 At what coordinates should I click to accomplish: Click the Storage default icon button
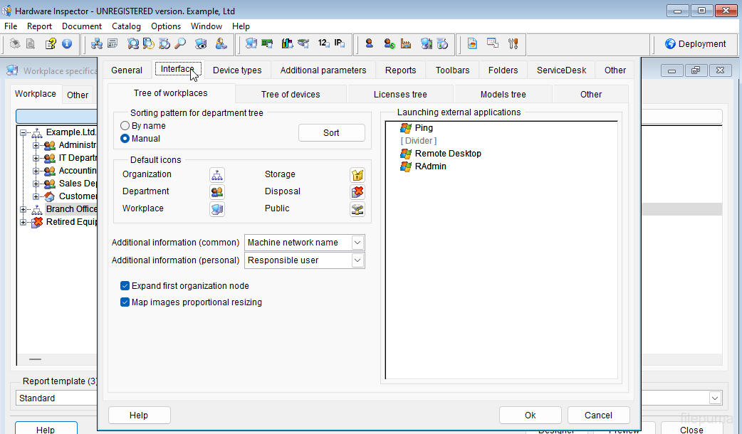(357, 174)
